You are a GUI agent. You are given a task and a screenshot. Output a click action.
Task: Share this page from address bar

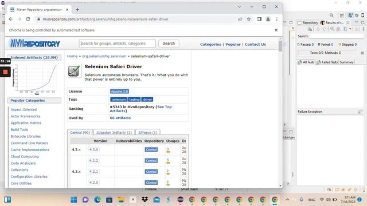[x=240, y=19]
